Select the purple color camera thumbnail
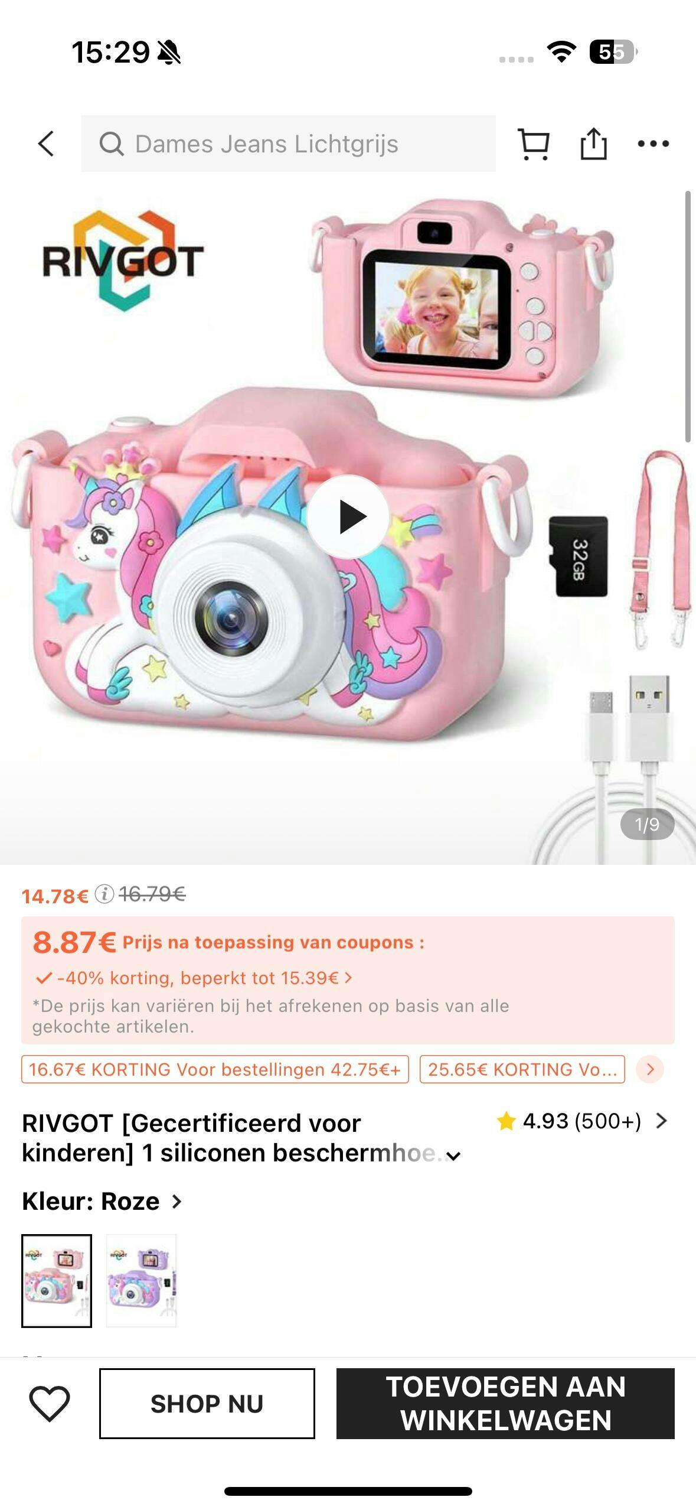696x1510 pixels. 141,1281
